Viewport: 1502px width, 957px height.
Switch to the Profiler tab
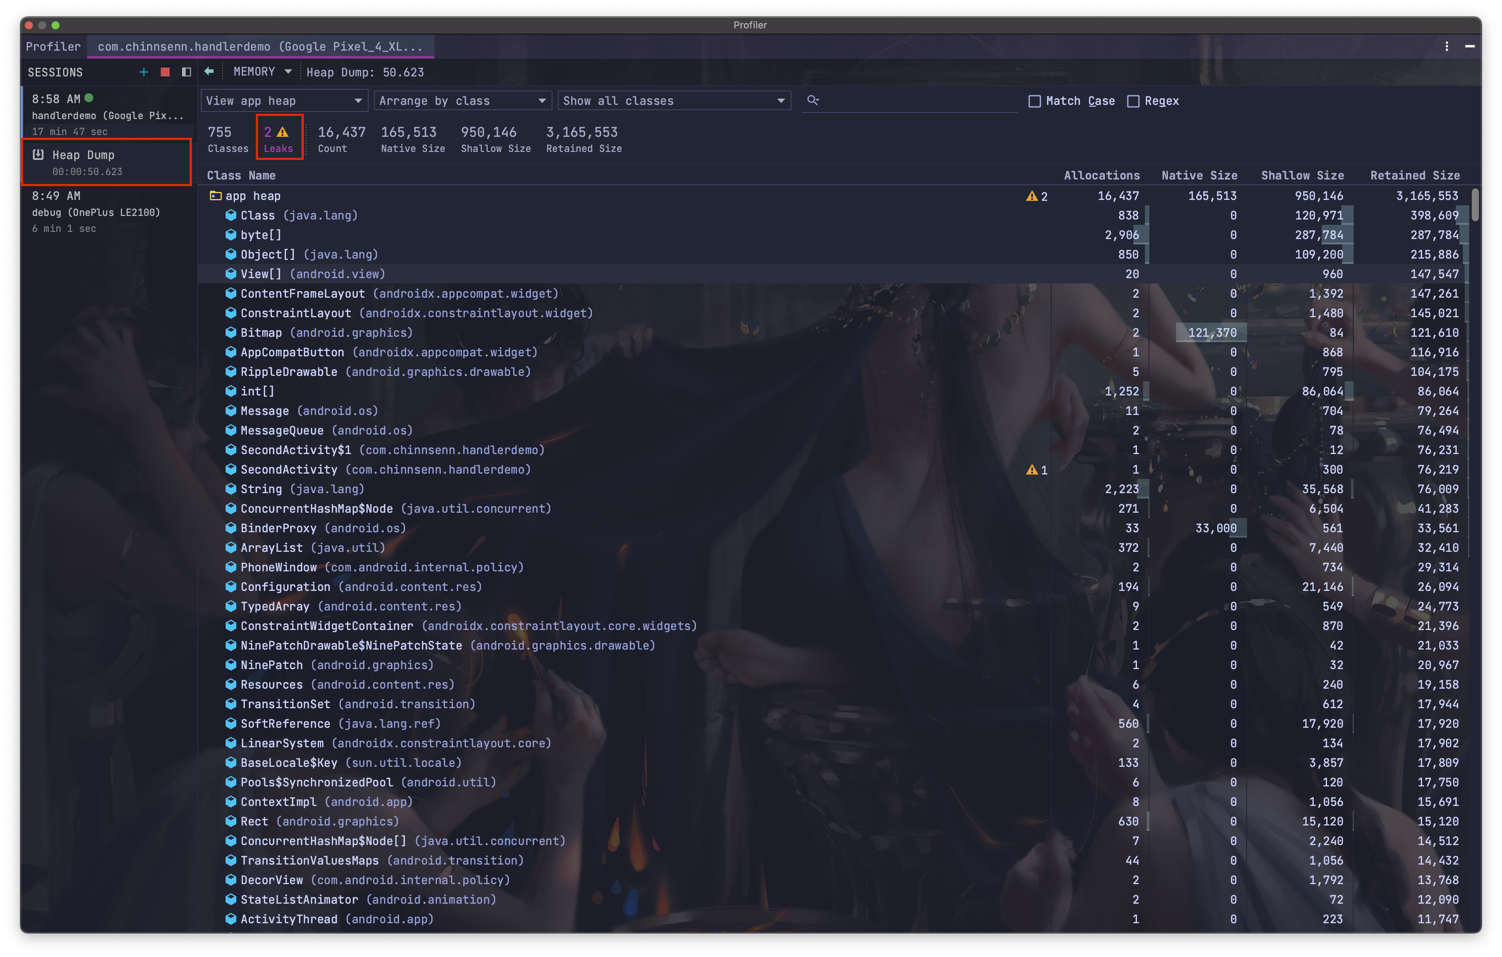53,46
